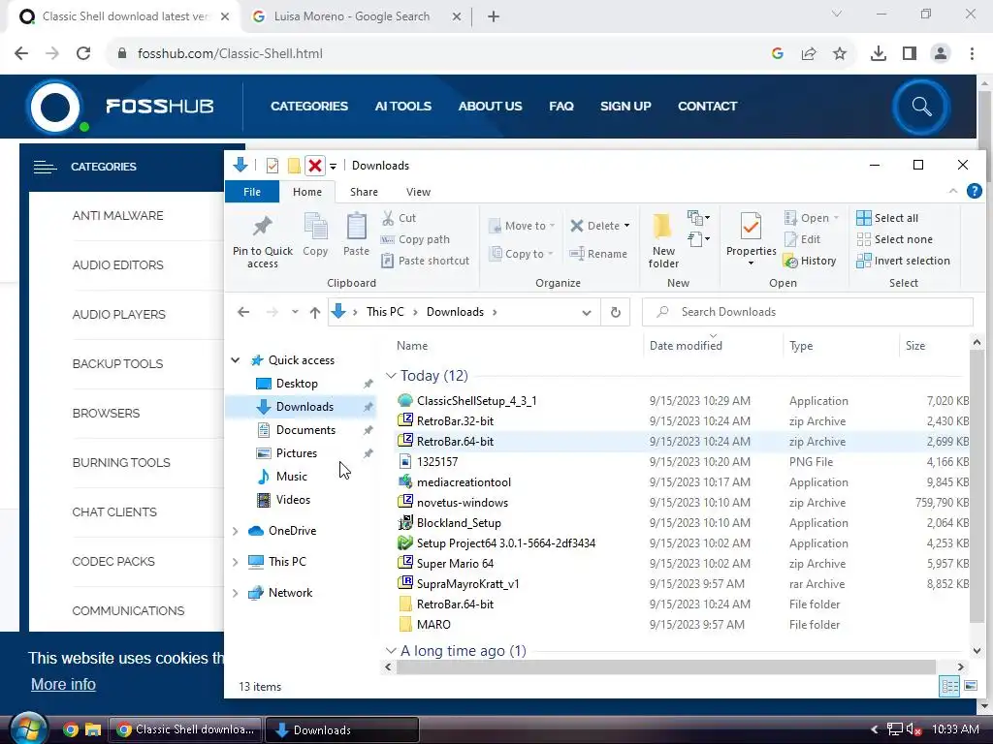Collapse the ribbon with the chevron
Screen dimensions: 993x744
click(952, 191)
